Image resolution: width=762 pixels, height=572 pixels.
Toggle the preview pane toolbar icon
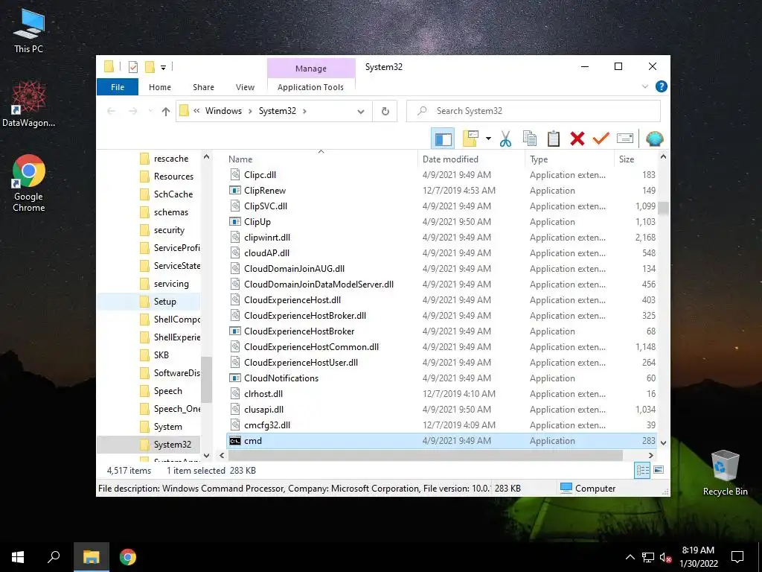click(443, 139)
